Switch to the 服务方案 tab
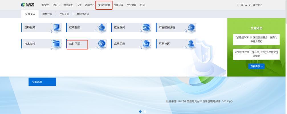Image resolution: width=287 pixels, height=114 pixels. point(47,14)
